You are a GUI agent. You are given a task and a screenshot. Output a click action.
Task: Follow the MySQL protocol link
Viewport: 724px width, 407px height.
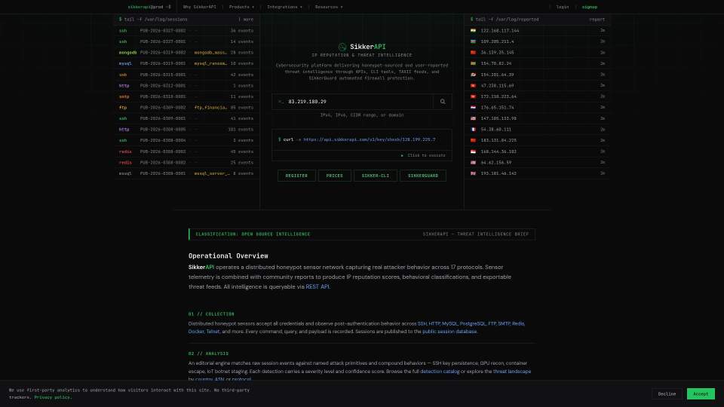[449, 323]
